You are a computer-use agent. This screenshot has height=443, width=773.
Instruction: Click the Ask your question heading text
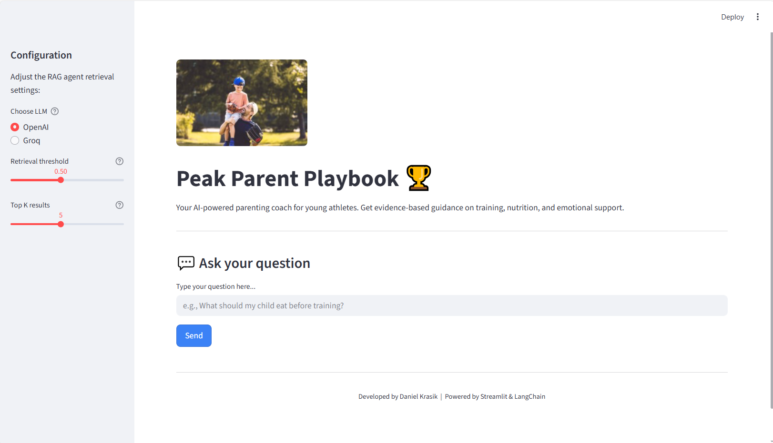[x=254, y=263]
